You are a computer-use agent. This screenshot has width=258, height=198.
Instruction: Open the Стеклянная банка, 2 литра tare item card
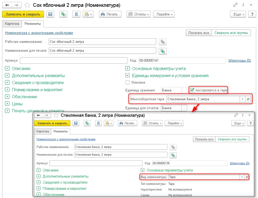click(248, 99)
